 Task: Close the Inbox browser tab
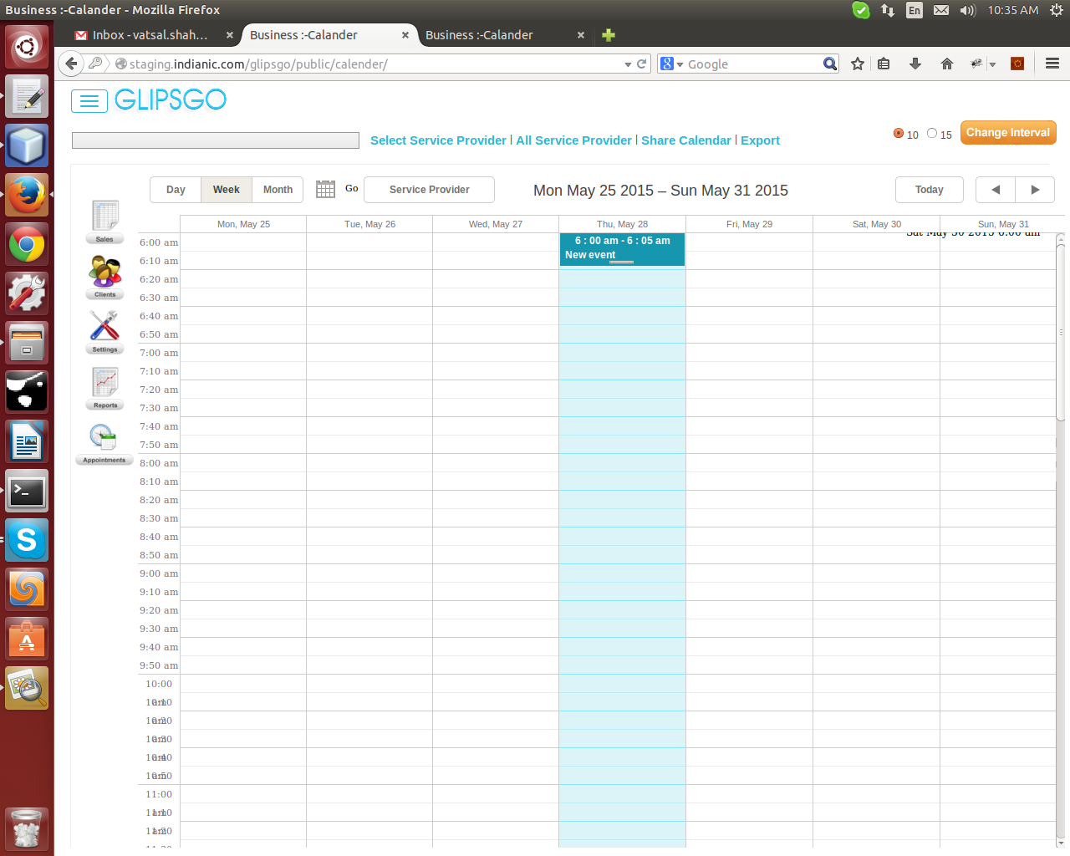pos(229,35)
